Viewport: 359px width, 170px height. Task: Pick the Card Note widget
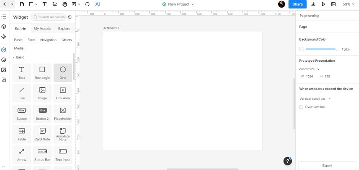coord(42,134)
